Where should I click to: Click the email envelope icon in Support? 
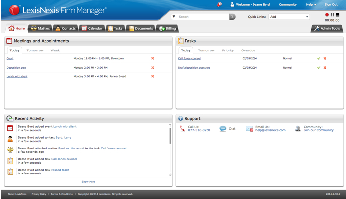click(x=250, y=129)
